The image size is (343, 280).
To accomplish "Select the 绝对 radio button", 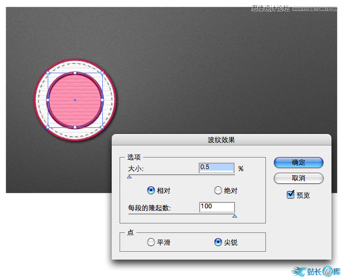I will [x=218, y=191].
